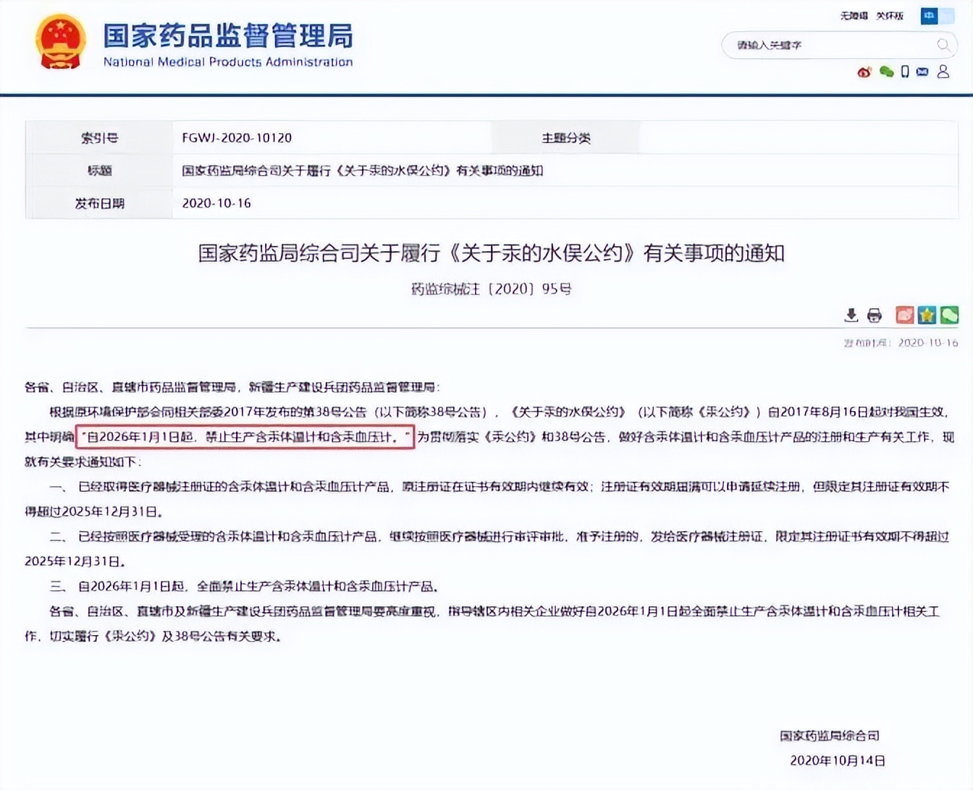The image size is (973, 790).
Task: Print the notice with printer icon
Action: click(875, 315)
